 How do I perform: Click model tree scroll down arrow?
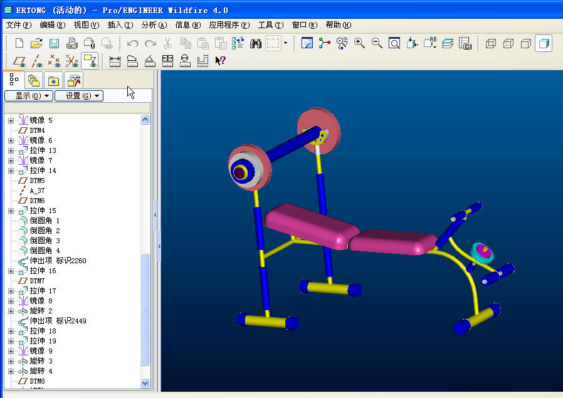pyautogui.click(x=145, y=383)
